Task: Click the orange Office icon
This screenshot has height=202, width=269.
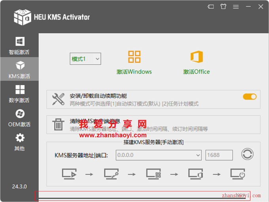Action: pyautogui.click(x=197, y=57)
